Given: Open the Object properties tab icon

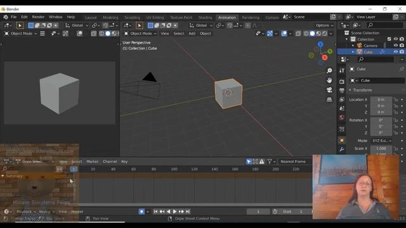Looking at the screenshot, I should pos(342,141).
